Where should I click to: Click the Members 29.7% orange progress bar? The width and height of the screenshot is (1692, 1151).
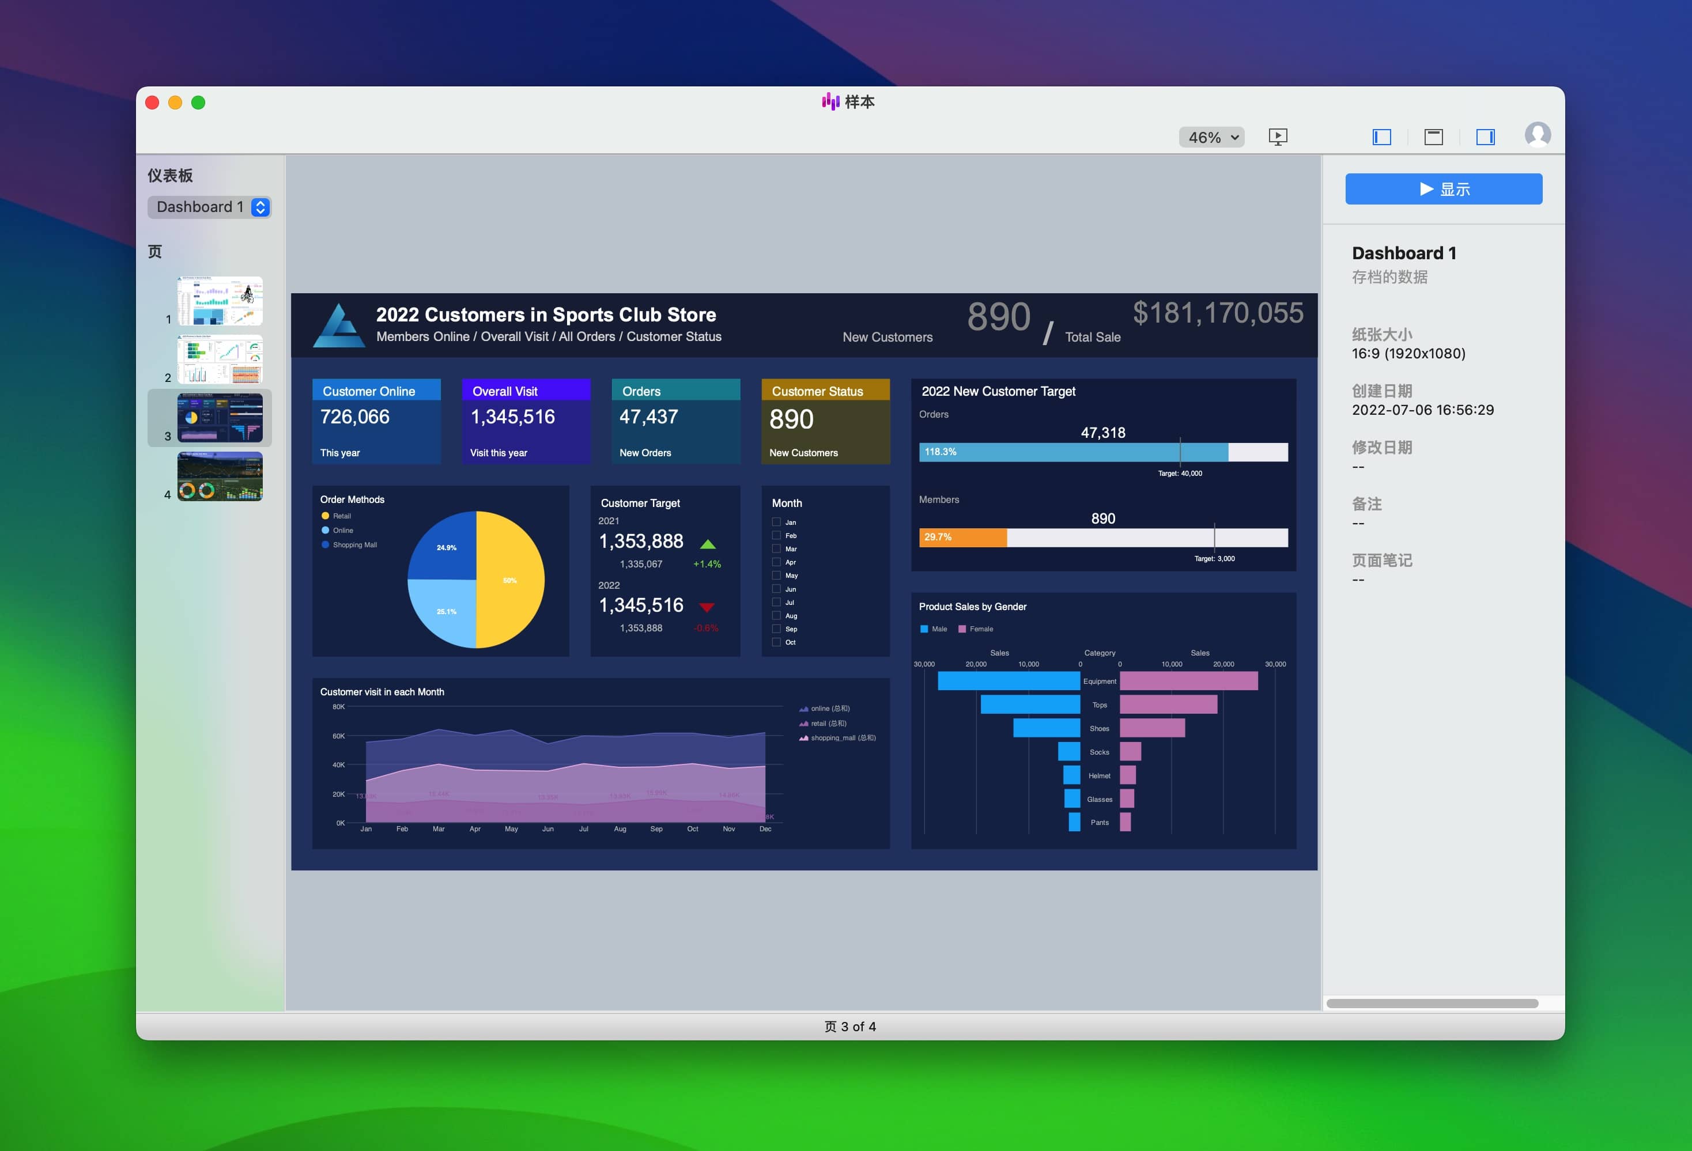click(962, 537)
